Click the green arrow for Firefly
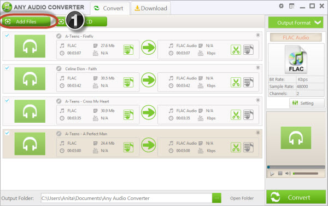 pyautogui.click(x=149, y=48)
